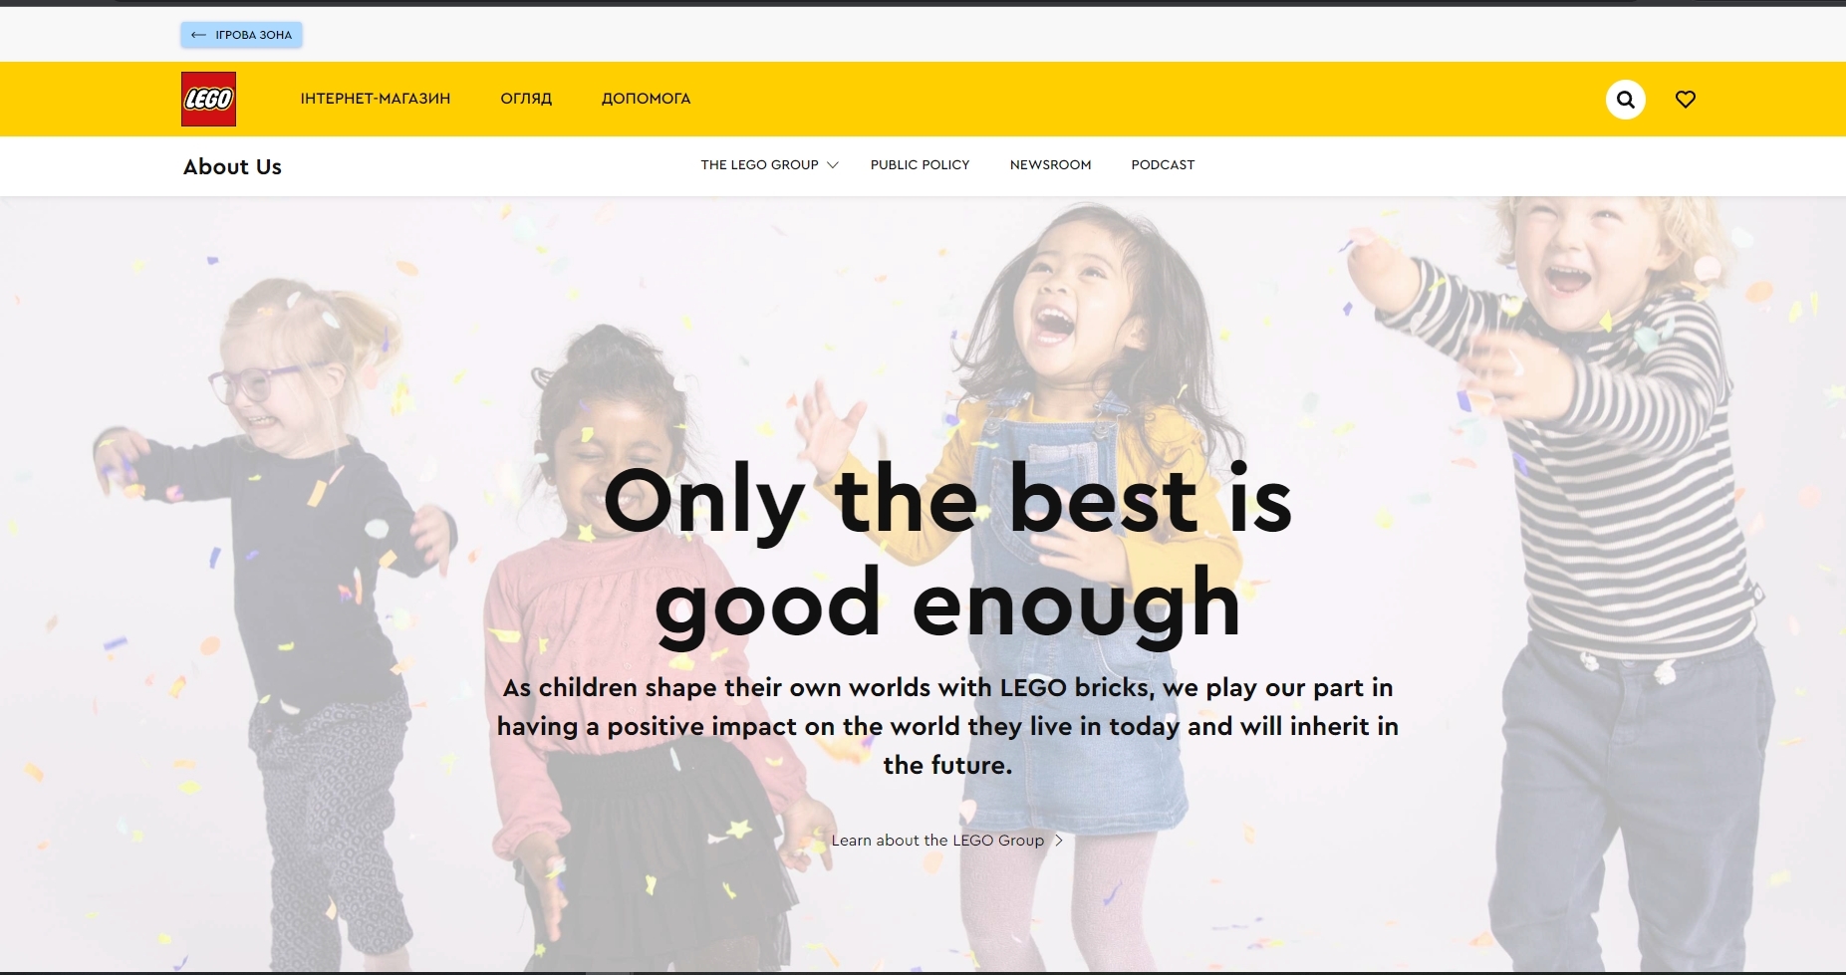Open the wishlist heart icon
The image size is (1846, 975).
pyautogui.click(x=1685, y=99)
